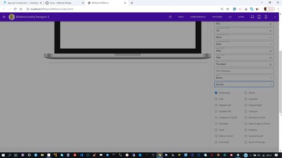This screenshot has width=282, height=158.
Task: Enable Fade Image on Scroll
Action: click(246, 124)
